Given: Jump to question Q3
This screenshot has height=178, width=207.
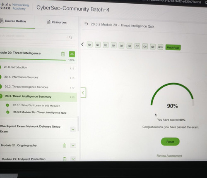Looking at the screenshot, I should [106, 45].
